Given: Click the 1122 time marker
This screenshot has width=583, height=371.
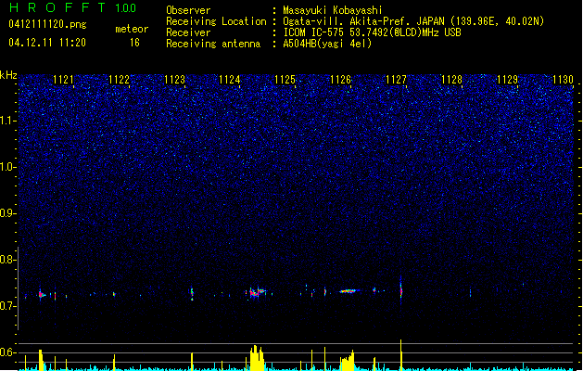Looking at the screenshot, I should pos(119,79).
